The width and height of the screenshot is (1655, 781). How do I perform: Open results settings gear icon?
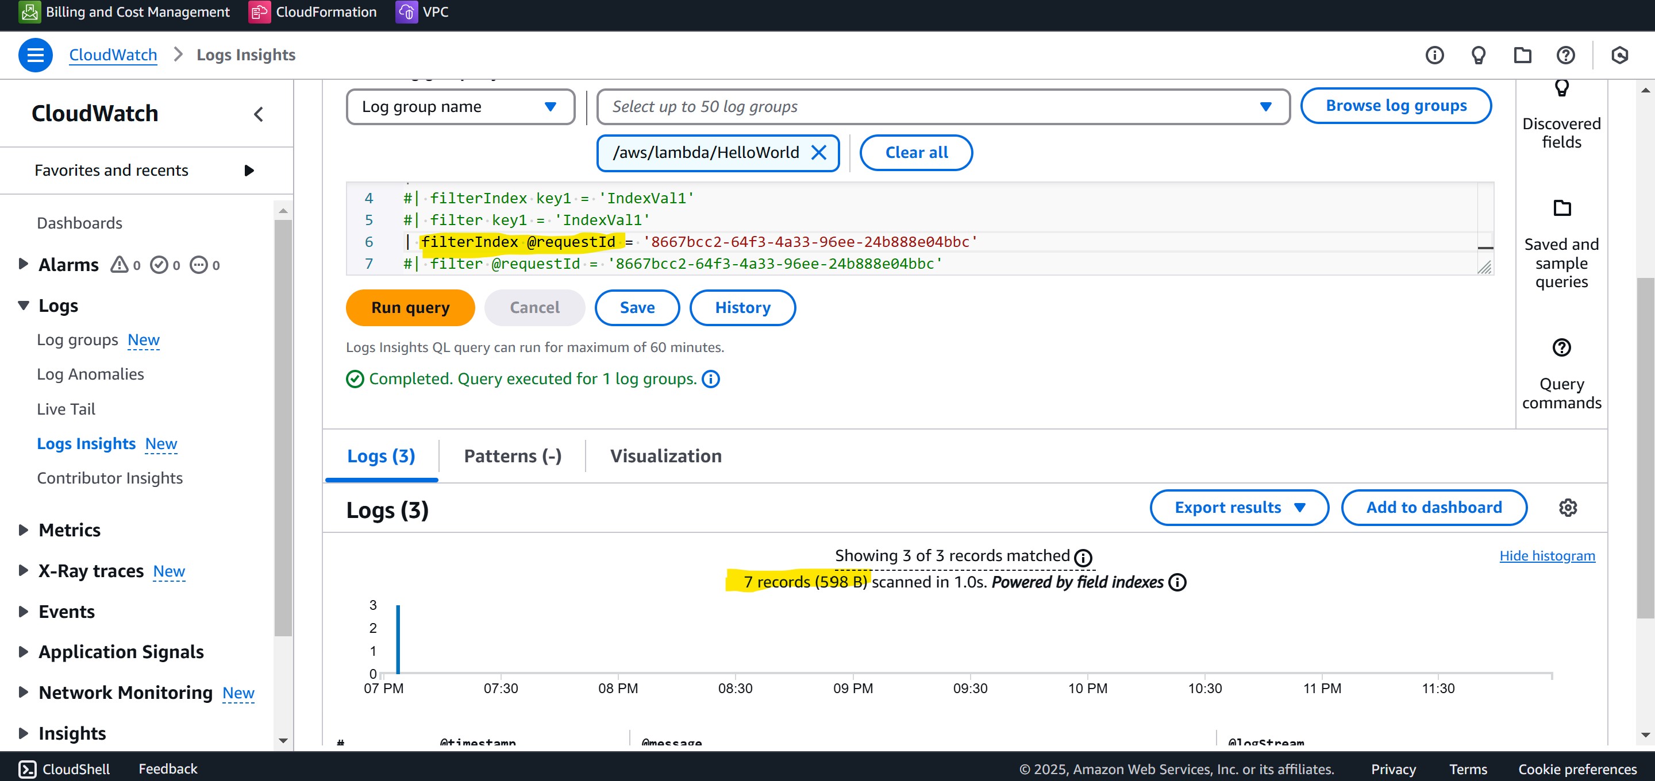pyautogui.click(x=1568, y=508)
